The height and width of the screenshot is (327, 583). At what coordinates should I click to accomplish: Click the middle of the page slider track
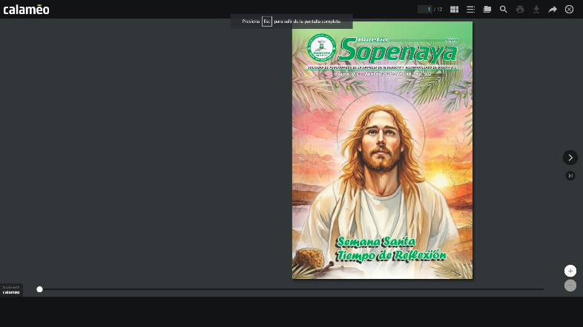[x=291, y=289]
